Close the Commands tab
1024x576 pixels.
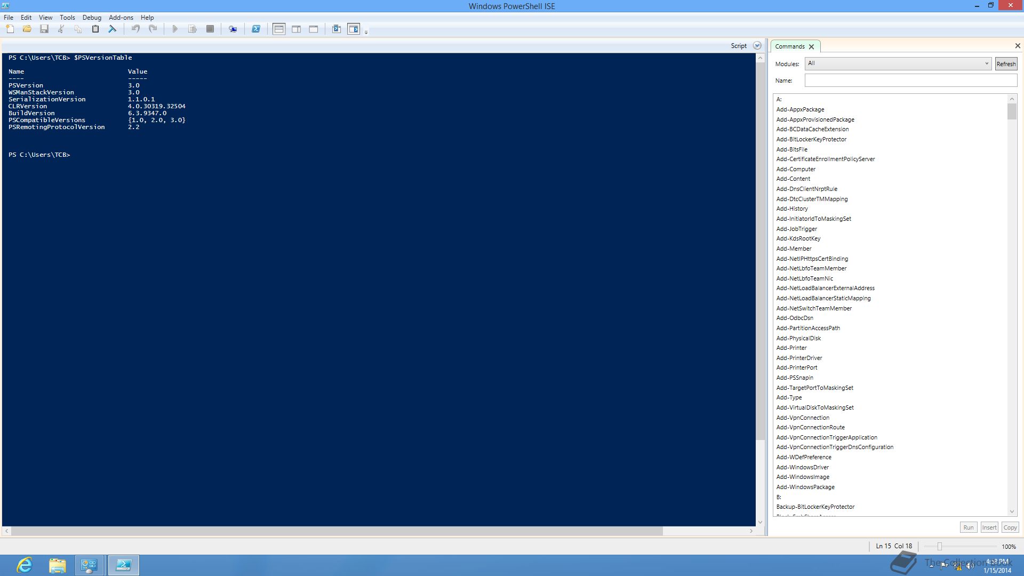pyautogui.click(x=811, y=47)
